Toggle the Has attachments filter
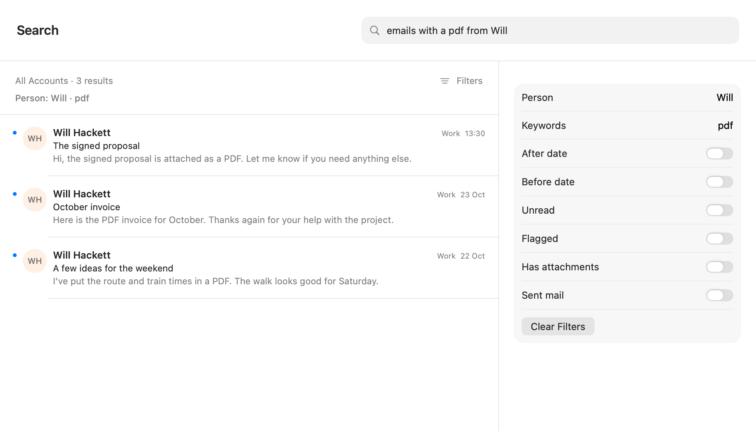Viewport: 756px width, 431px height. click(720, 267)
